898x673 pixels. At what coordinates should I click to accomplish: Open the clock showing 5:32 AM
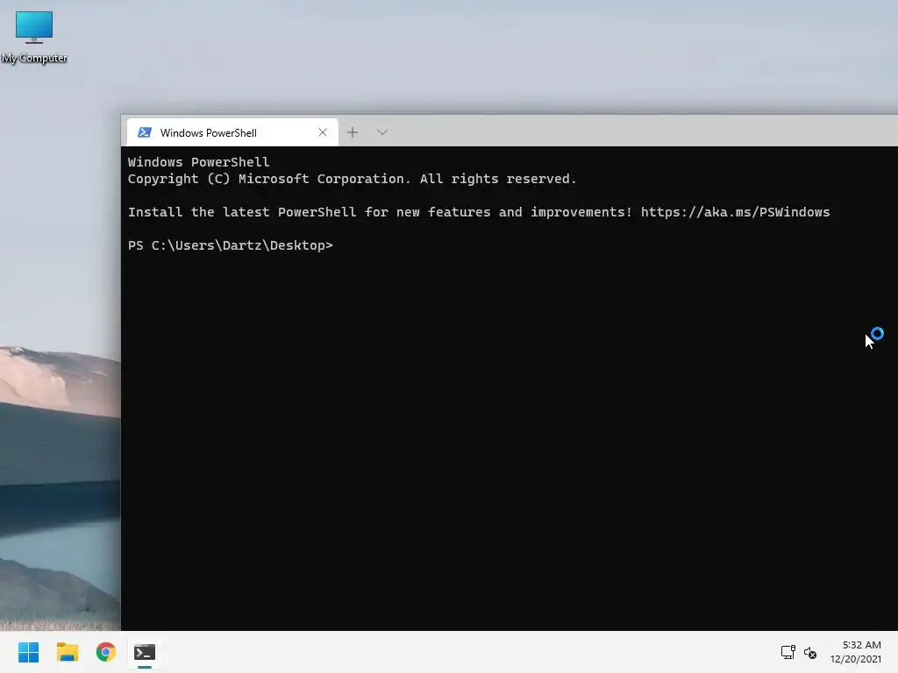pyautogui.click(x=856, y=652)
